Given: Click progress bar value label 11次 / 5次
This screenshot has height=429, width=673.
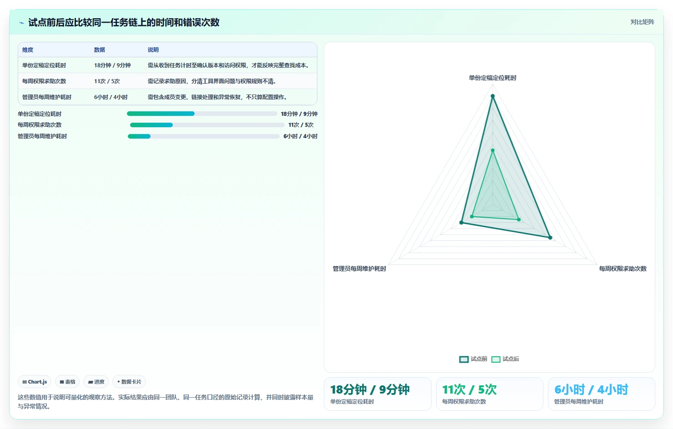Looking at the screenshot, I should pyautogui.click(x=301, y=125).
